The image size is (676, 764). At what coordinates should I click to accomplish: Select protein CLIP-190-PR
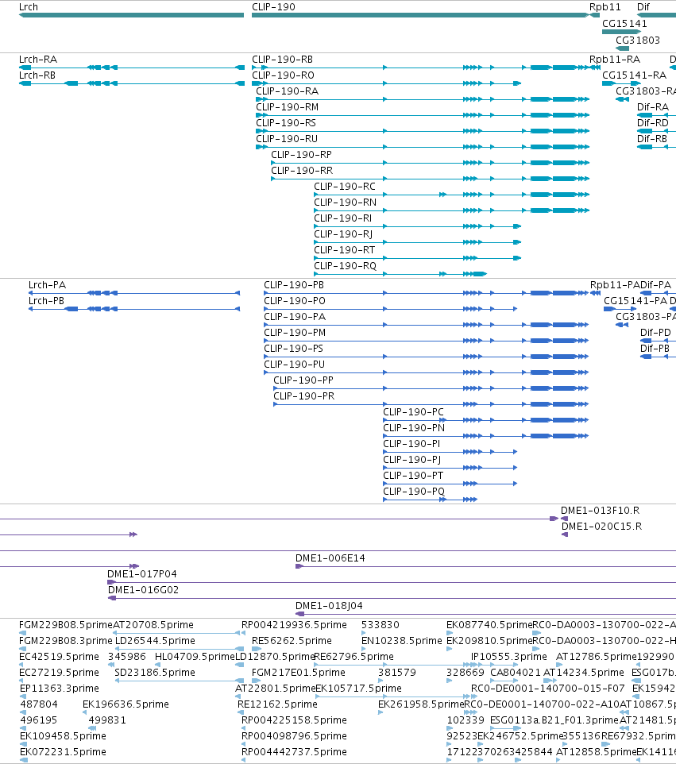(303, 396)
